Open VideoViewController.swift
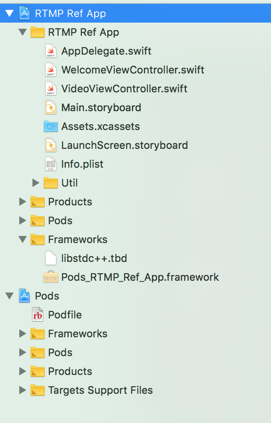The width and height of the screenshot is (271, 423). [x=124, y=89]
